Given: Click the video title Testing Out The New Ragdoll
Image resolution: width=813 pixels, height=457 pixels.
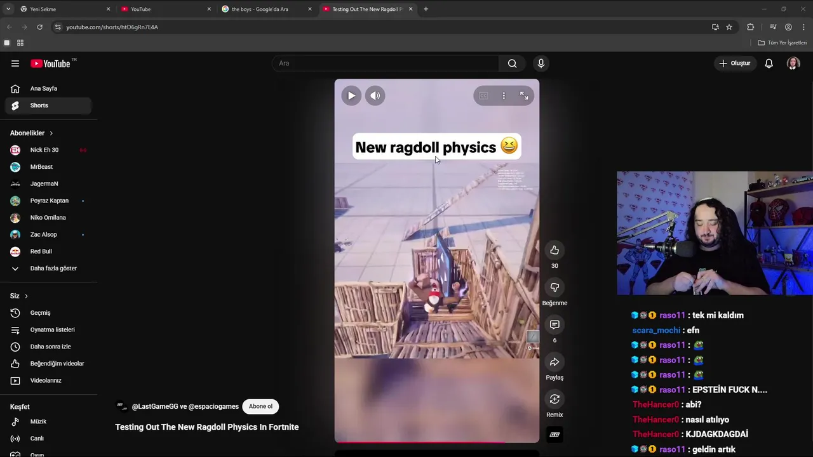Looking at the screenshot, I should pos(207,427).
